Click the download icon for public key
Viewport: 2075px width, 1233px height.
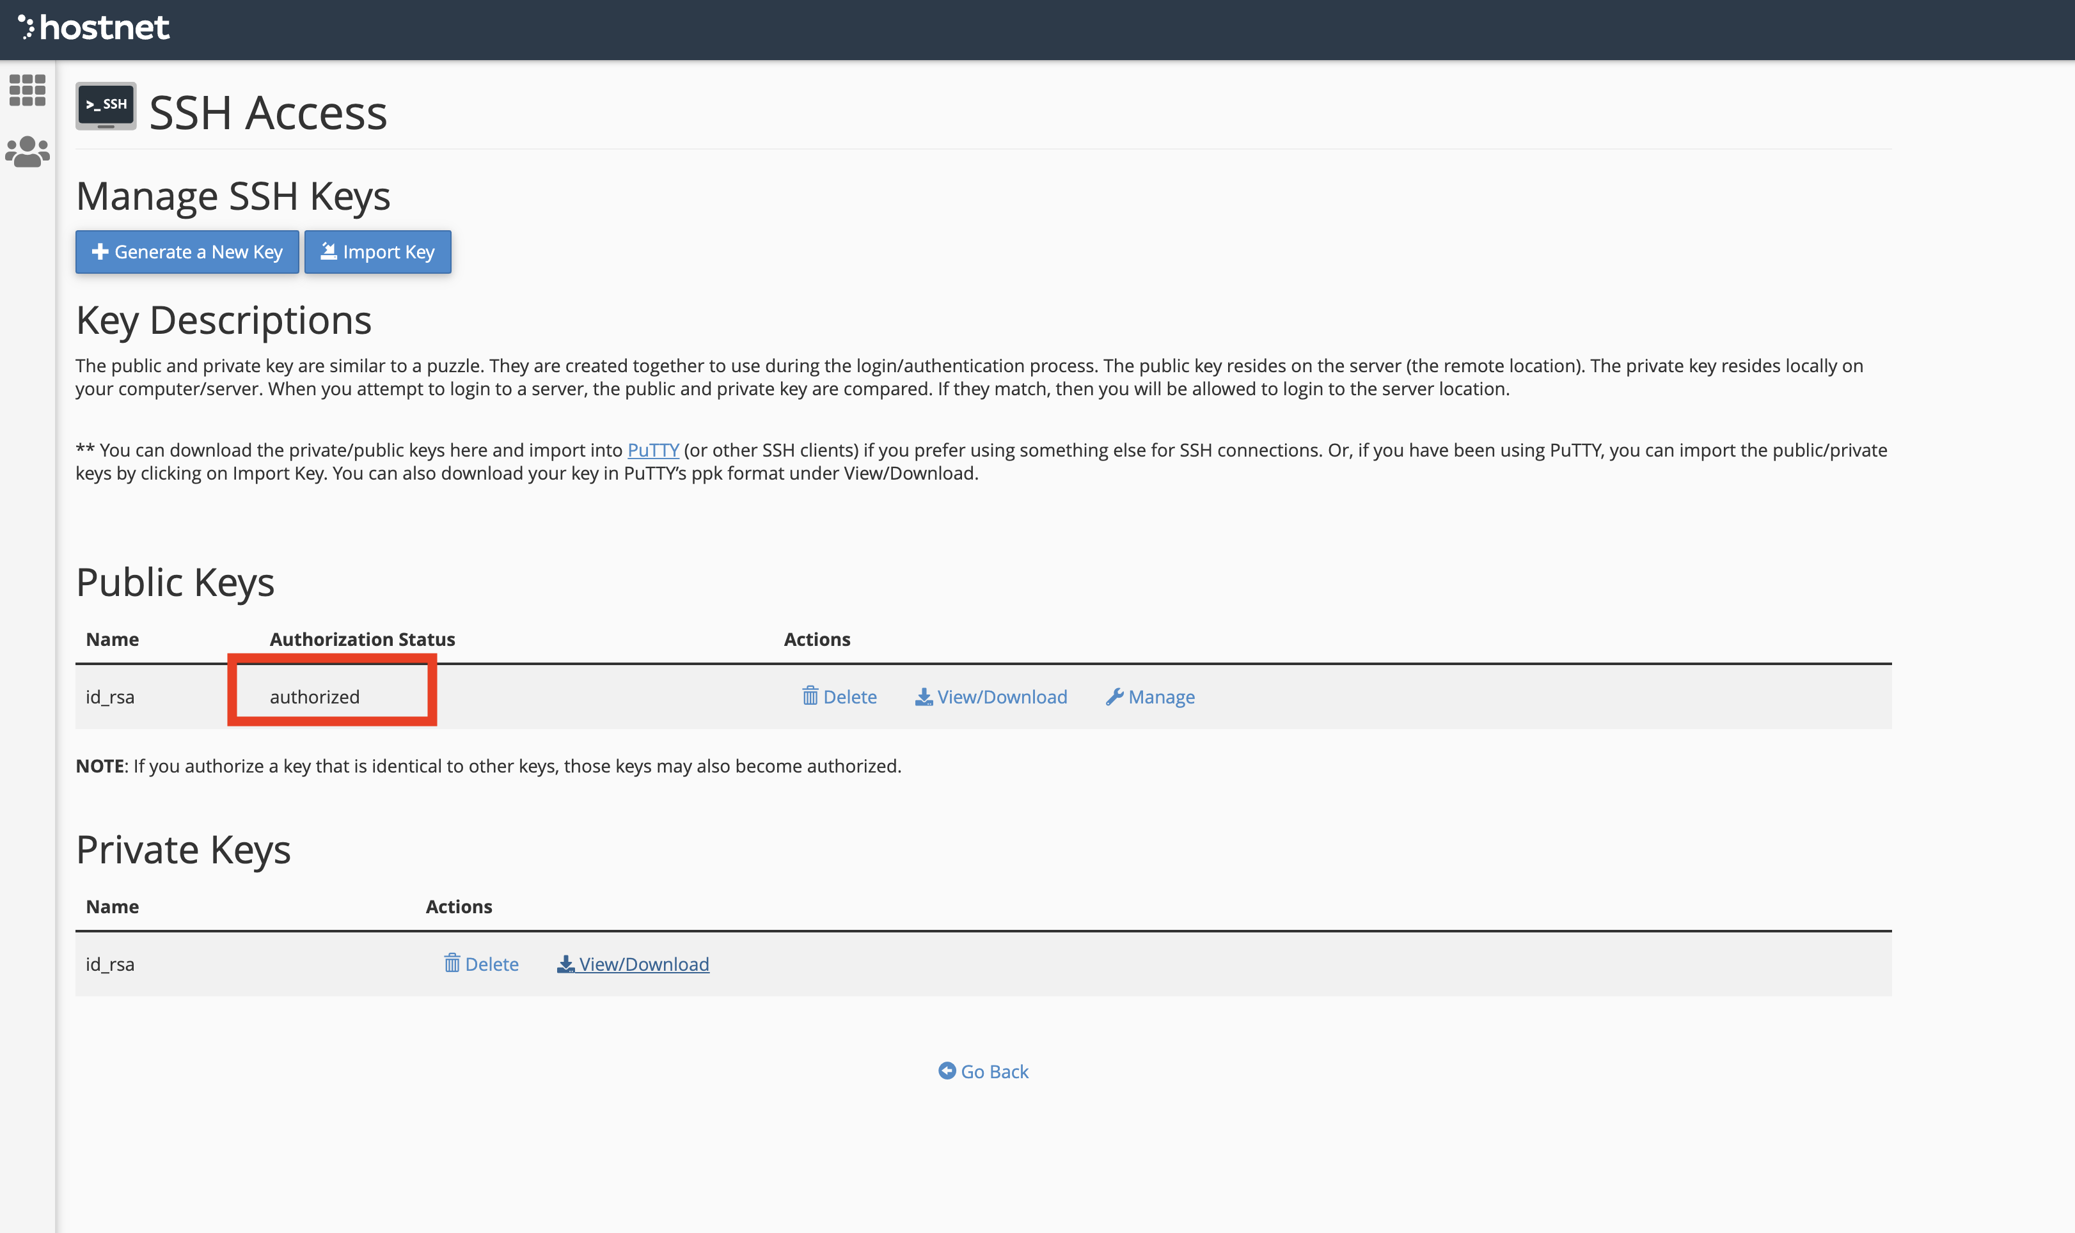[x=923, y=696]
